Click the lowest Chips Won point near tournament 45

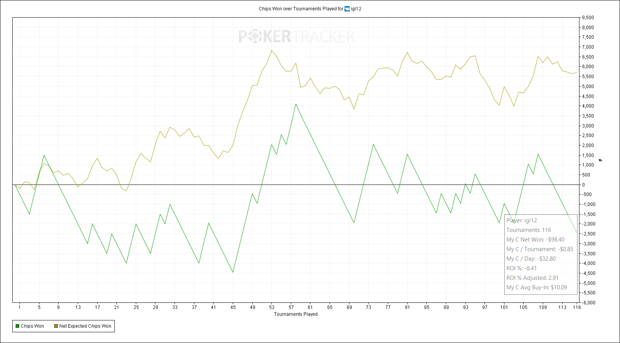[x=233, y=272]
